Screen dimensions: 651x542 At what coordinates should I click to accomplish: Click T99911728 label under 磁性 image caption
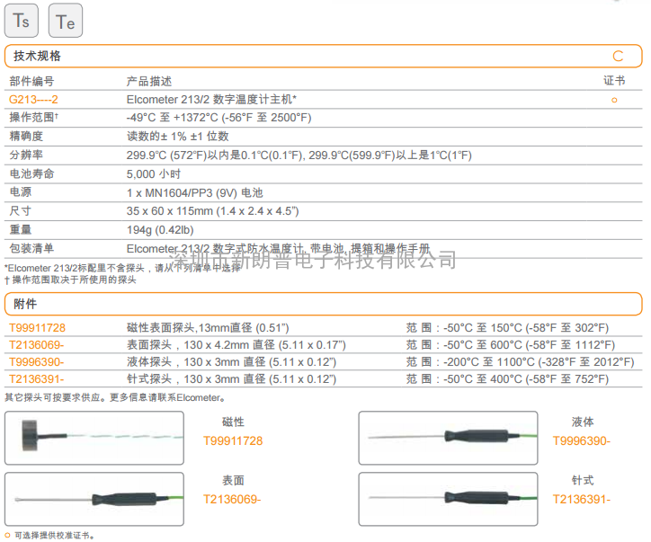233,440
